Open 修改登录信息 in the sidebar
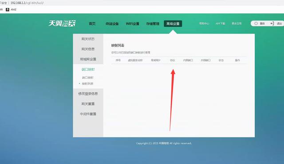 pyautogui.click(x=88, y=94)
